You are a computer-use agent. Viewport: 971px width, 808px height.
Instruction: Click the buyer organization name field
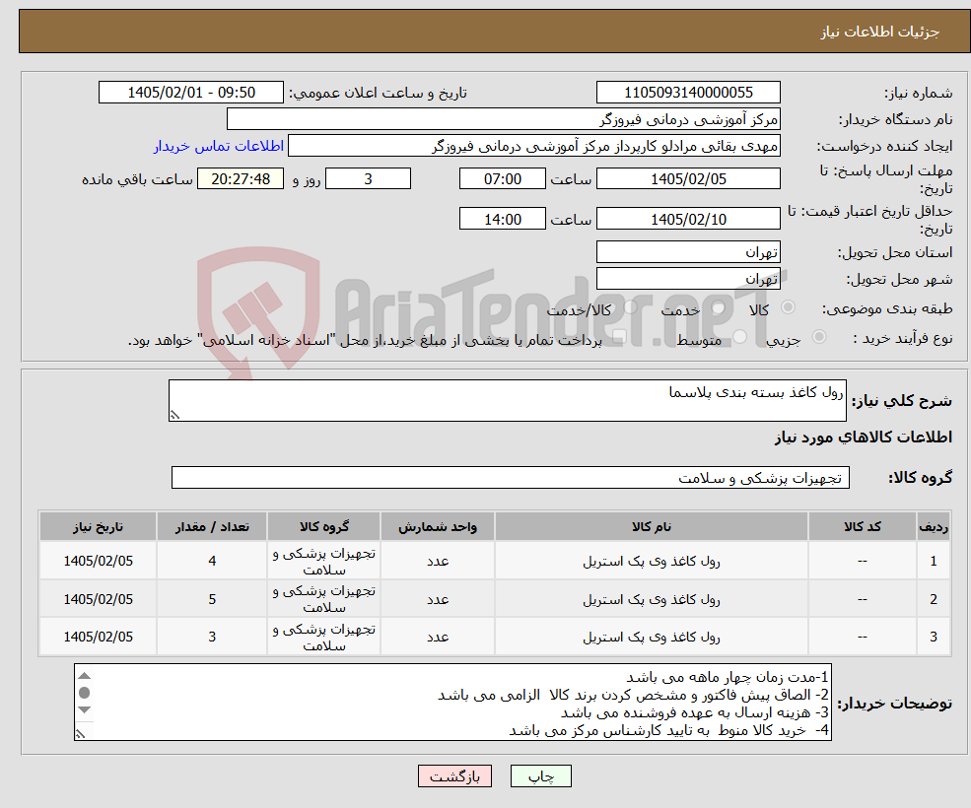click(x=503, y=119)
